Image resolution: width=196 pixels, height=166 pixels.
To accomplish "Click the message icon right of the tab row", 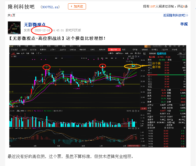I will pyautogui.click(x=184, y=50).
